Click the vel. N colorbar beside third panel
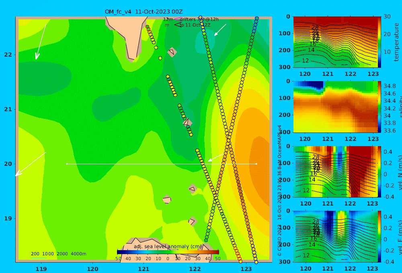Image resolution: width=402 pixels, height=273 pixels. tap(379, 171)
